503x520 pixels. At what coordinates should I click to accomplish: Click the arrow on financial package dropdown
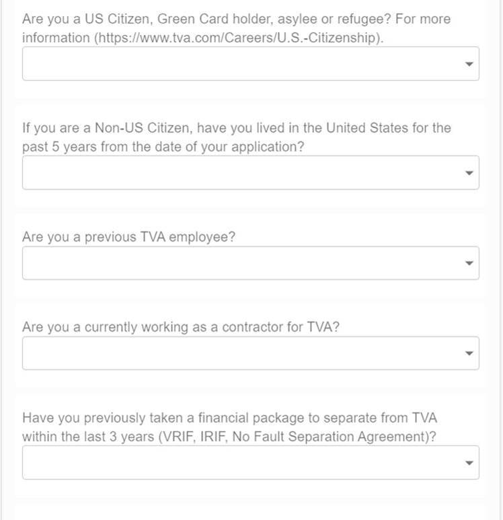tap(469, 463)
